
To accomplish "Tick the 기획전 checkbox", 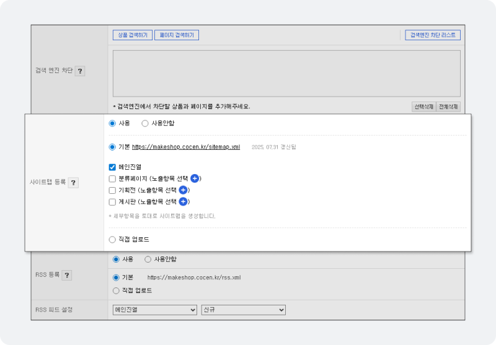I will coord(112,190).
